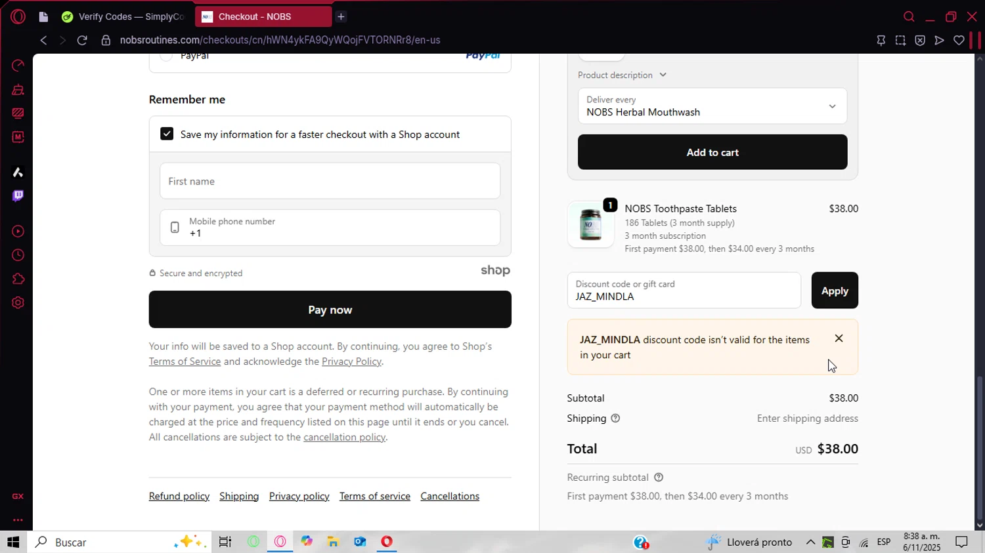The width and height of the screenshot is (985, 553).
Task: View site security lock info
Action: point(106,40)
